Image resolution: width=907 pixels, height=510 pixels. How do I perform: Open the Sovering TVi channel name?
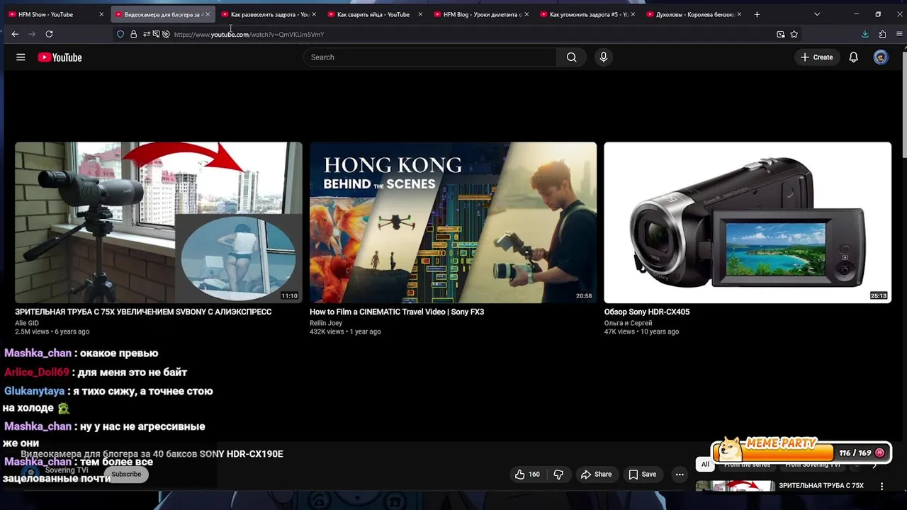point(67,470)
